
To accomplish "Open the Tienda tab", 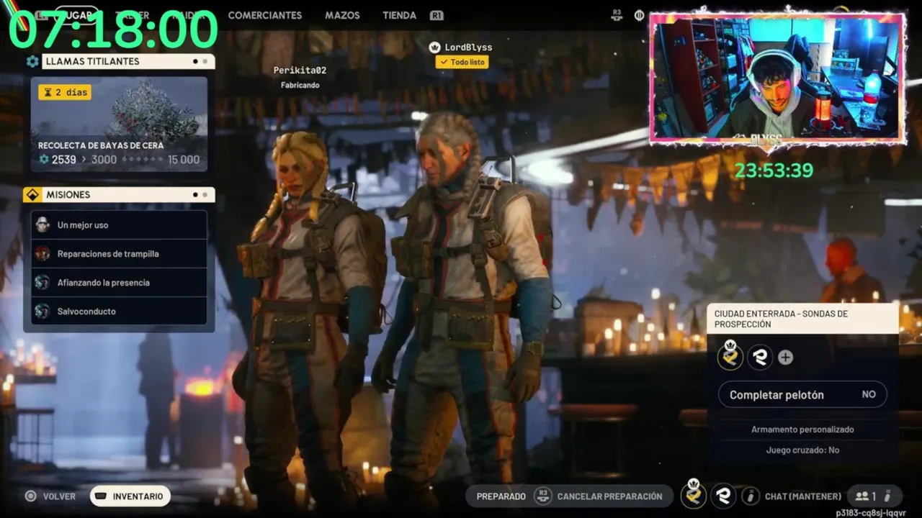I will pos(400,15).
